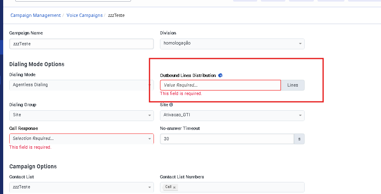Screen dimensions: 381x194
Task: Go to Campaign Management breadcrumb
Action: [35, 15]
